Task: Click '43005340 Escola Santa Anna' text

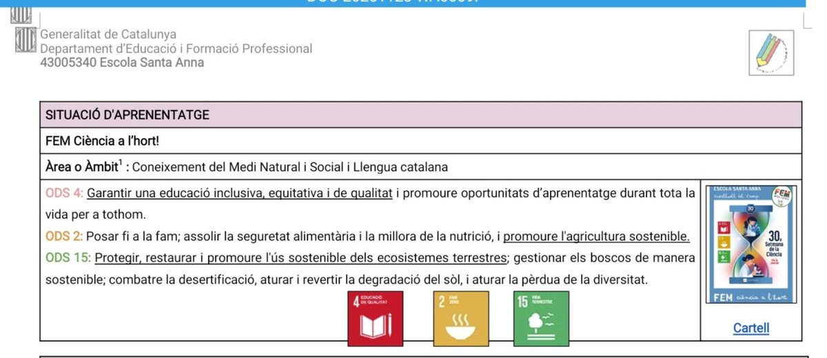Action: click(122, 63)
